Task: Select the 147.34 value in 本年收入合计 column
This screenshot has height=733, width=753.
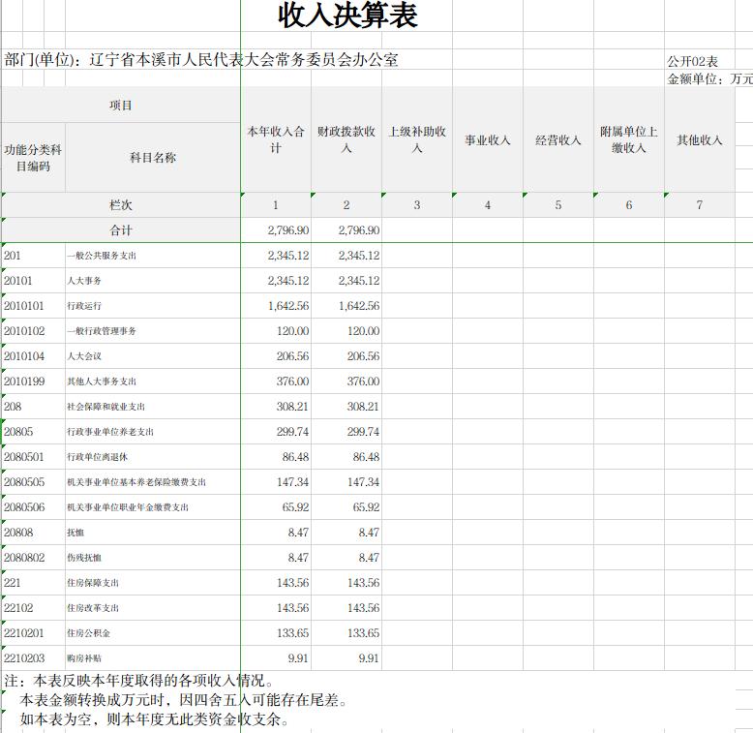Action: click(276, 482)
